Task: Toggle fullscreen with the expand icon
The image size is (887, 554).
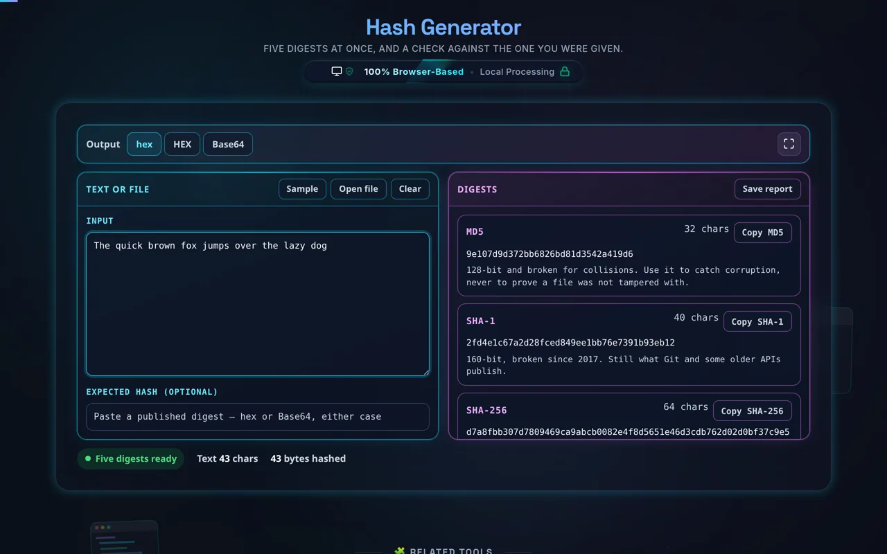Action: click(789, 144)
